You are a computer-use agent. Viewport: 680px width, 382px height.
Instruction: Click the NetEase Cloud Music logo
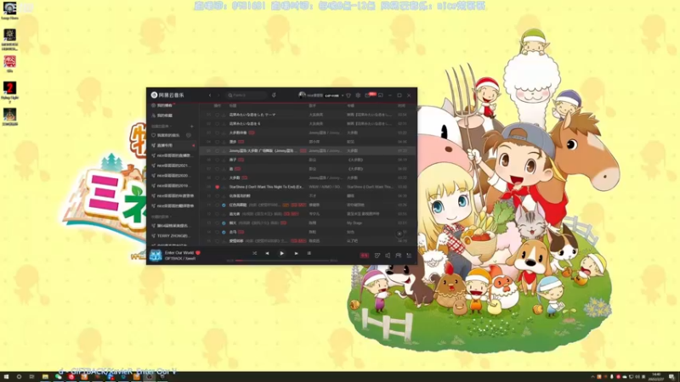(167, 95)
